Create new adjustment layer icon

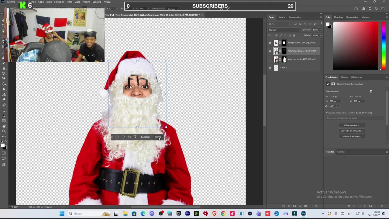click(x=300, y=206)
